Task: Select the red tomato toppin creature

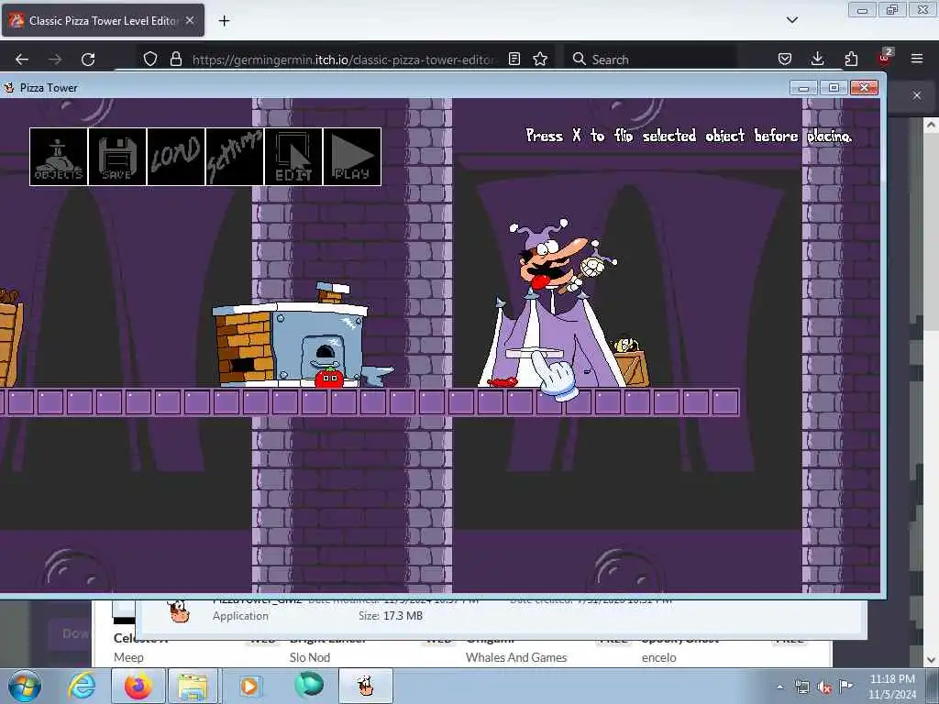Action: (x=329, y=378)
